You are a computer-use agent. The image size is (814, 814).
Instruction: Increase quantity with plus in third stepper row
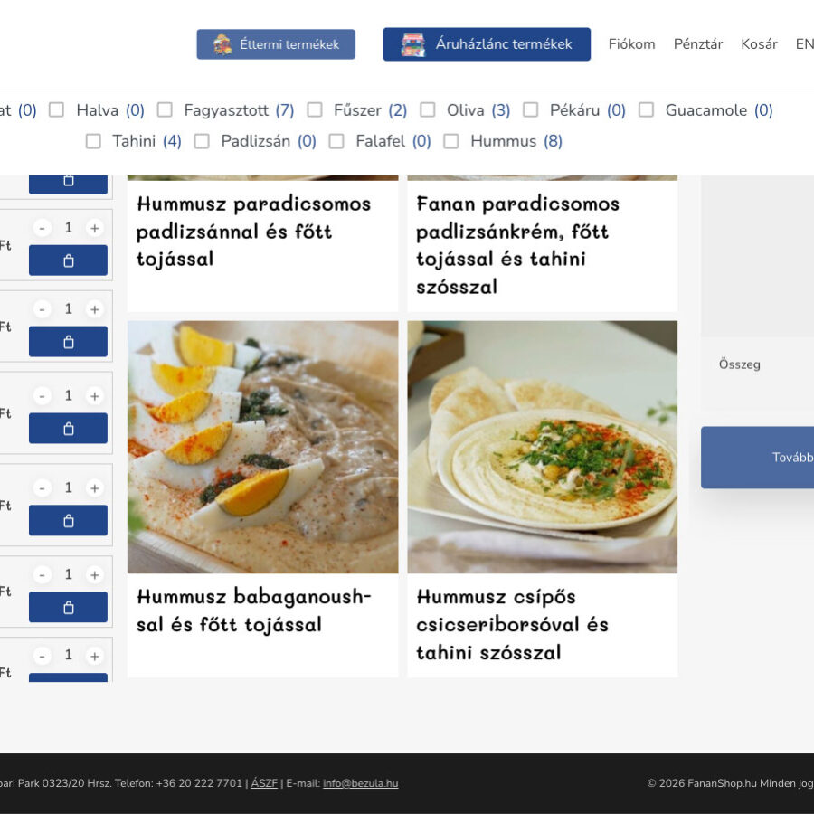click(x=94, y=396)
